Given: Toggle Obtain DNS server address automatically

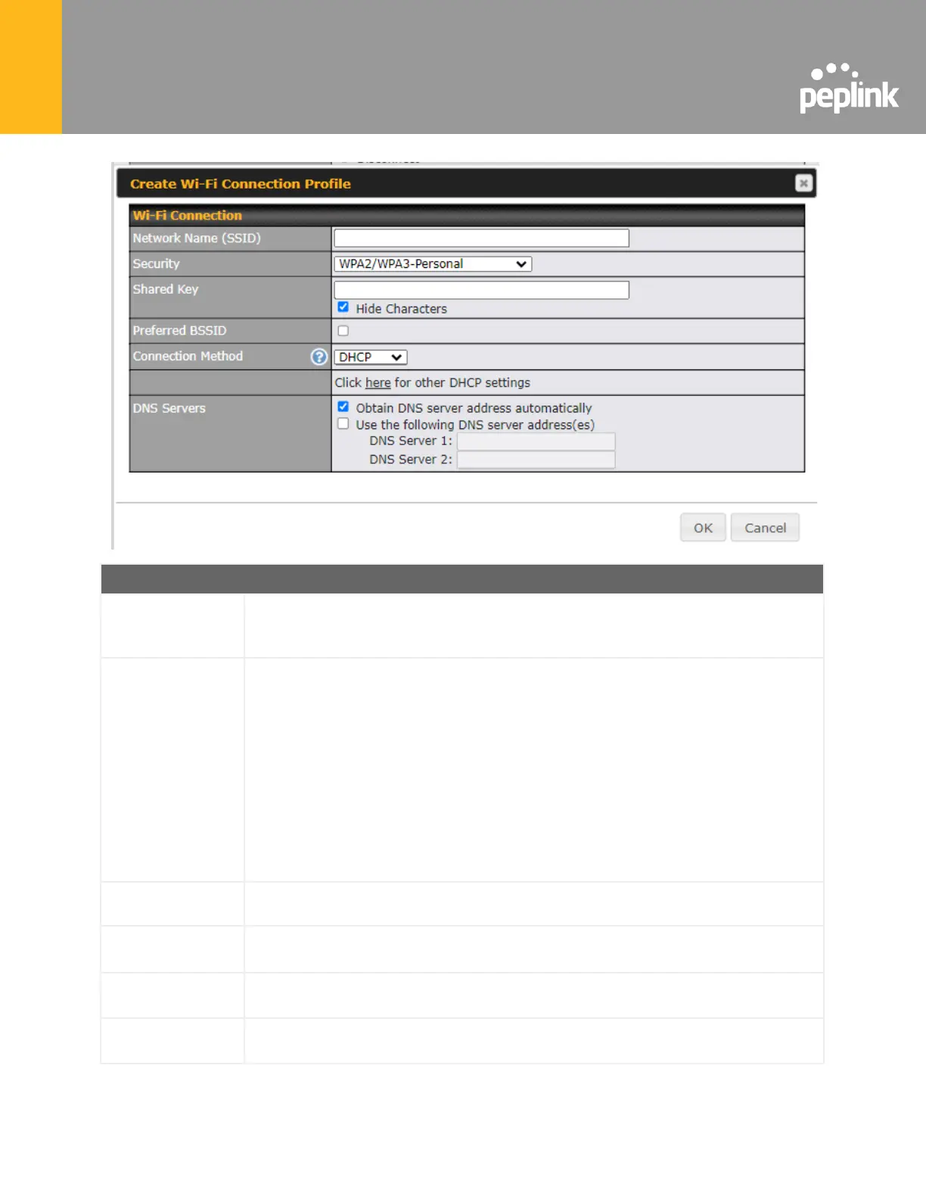Looking at the screenshot, I should (x=343, y=407).
